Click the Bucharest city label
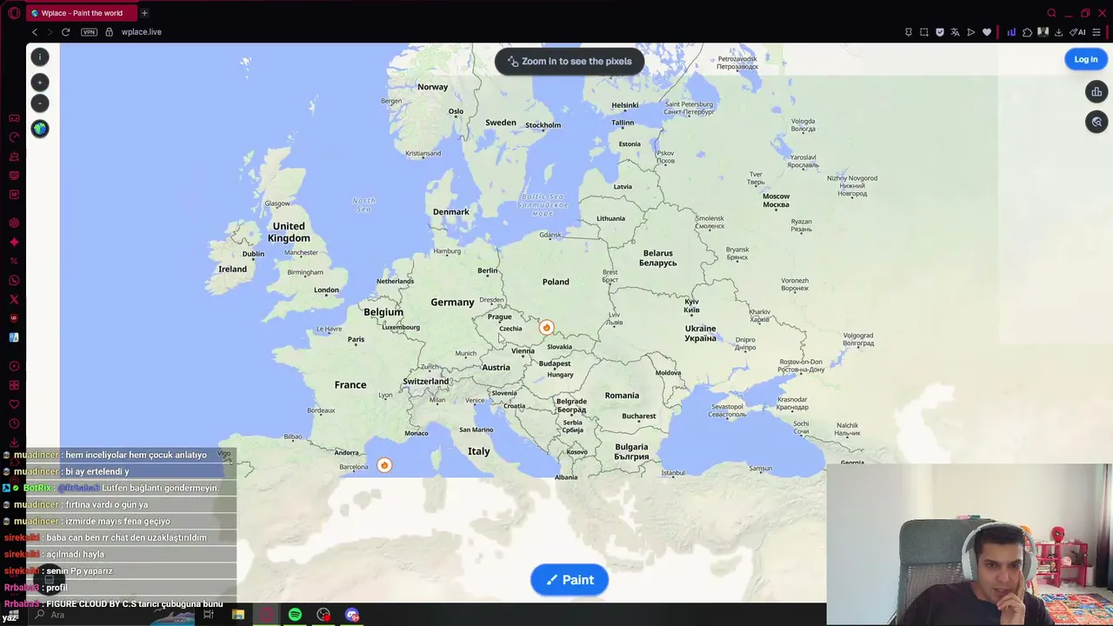The height and width of the screenshot is (626, 1113). (638, 416)
